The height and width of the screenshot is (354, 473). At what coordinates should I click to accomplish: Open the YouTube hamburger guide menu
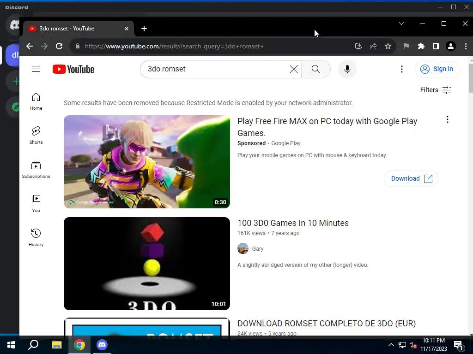[x=36, y=69]
